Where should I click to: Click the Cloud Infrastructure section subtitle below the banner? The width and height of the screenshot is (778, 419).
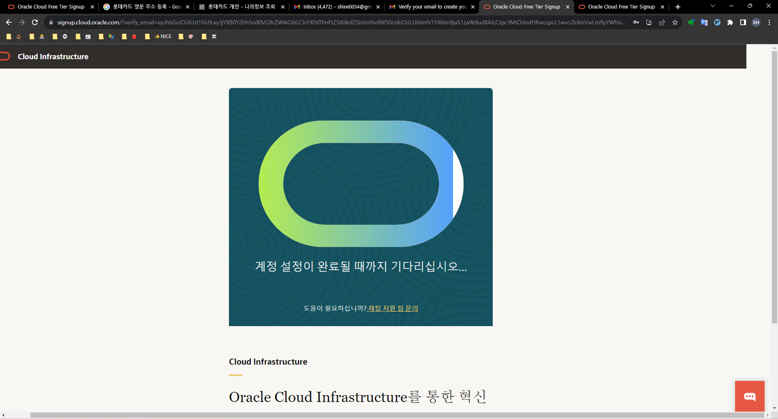268,362
